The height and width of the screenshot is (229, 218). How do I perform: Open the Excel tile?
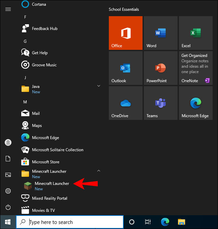click(x=196, y=33)
